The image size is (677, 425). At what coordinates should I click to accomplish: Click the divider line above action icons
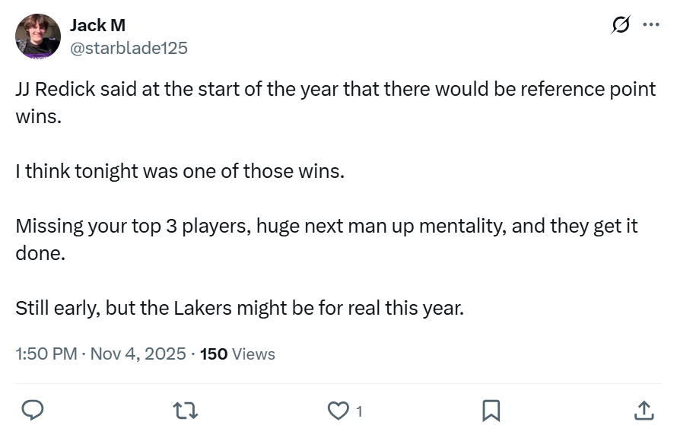[x=338, y=383]
